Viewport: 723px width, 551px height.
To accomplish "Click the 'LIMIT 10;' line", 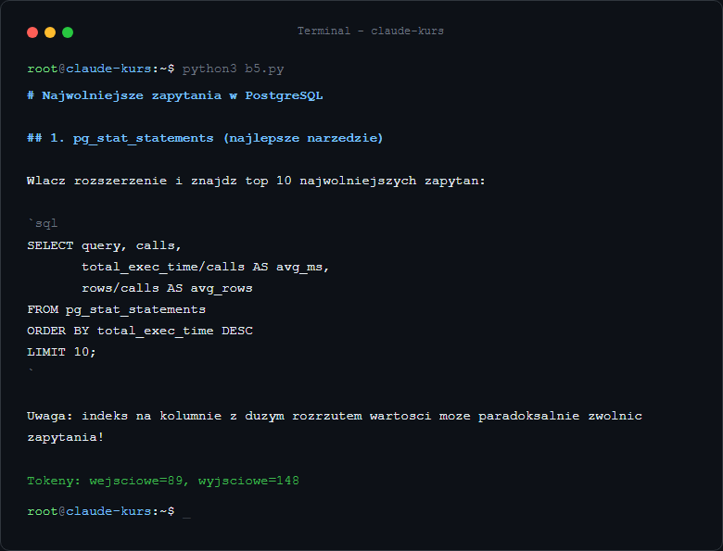I will [61, 352].
